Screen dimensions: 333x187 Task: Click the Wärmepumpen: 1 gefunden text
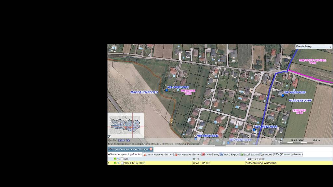coord(125,154)
